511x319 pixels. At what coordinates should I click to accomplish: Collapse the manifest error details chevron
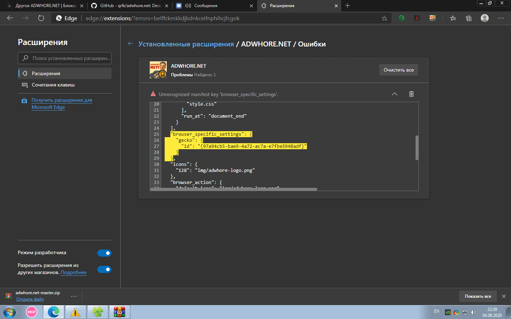[395, 94]
